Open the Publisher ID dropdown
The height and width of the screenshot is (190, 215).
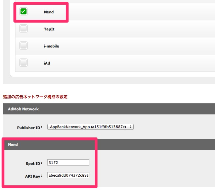(x=90, y=127)
